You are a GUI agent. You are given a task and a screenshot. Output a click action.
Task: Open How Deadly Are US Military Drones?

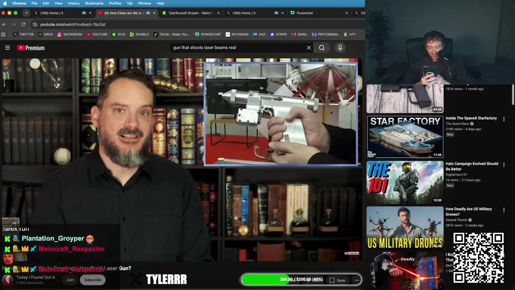(469, 211)
